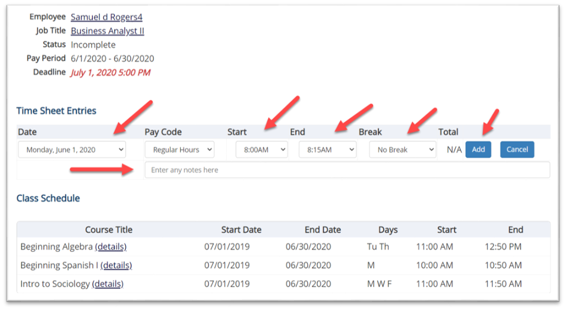The height and width of the screenshot is (310, 566).
Task: Open Intro to Sociology details link
Action: click(108, 284)
